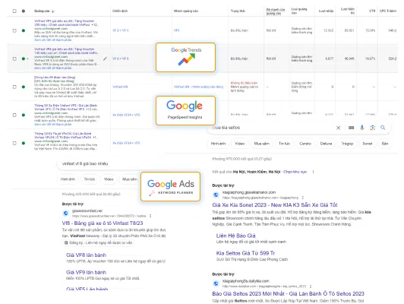Viewport: 404px width, 304px height.
Task: Click 'Đăng ký - Liên hệ ngay để được tư vấn' extension
Action: (99, 243)
